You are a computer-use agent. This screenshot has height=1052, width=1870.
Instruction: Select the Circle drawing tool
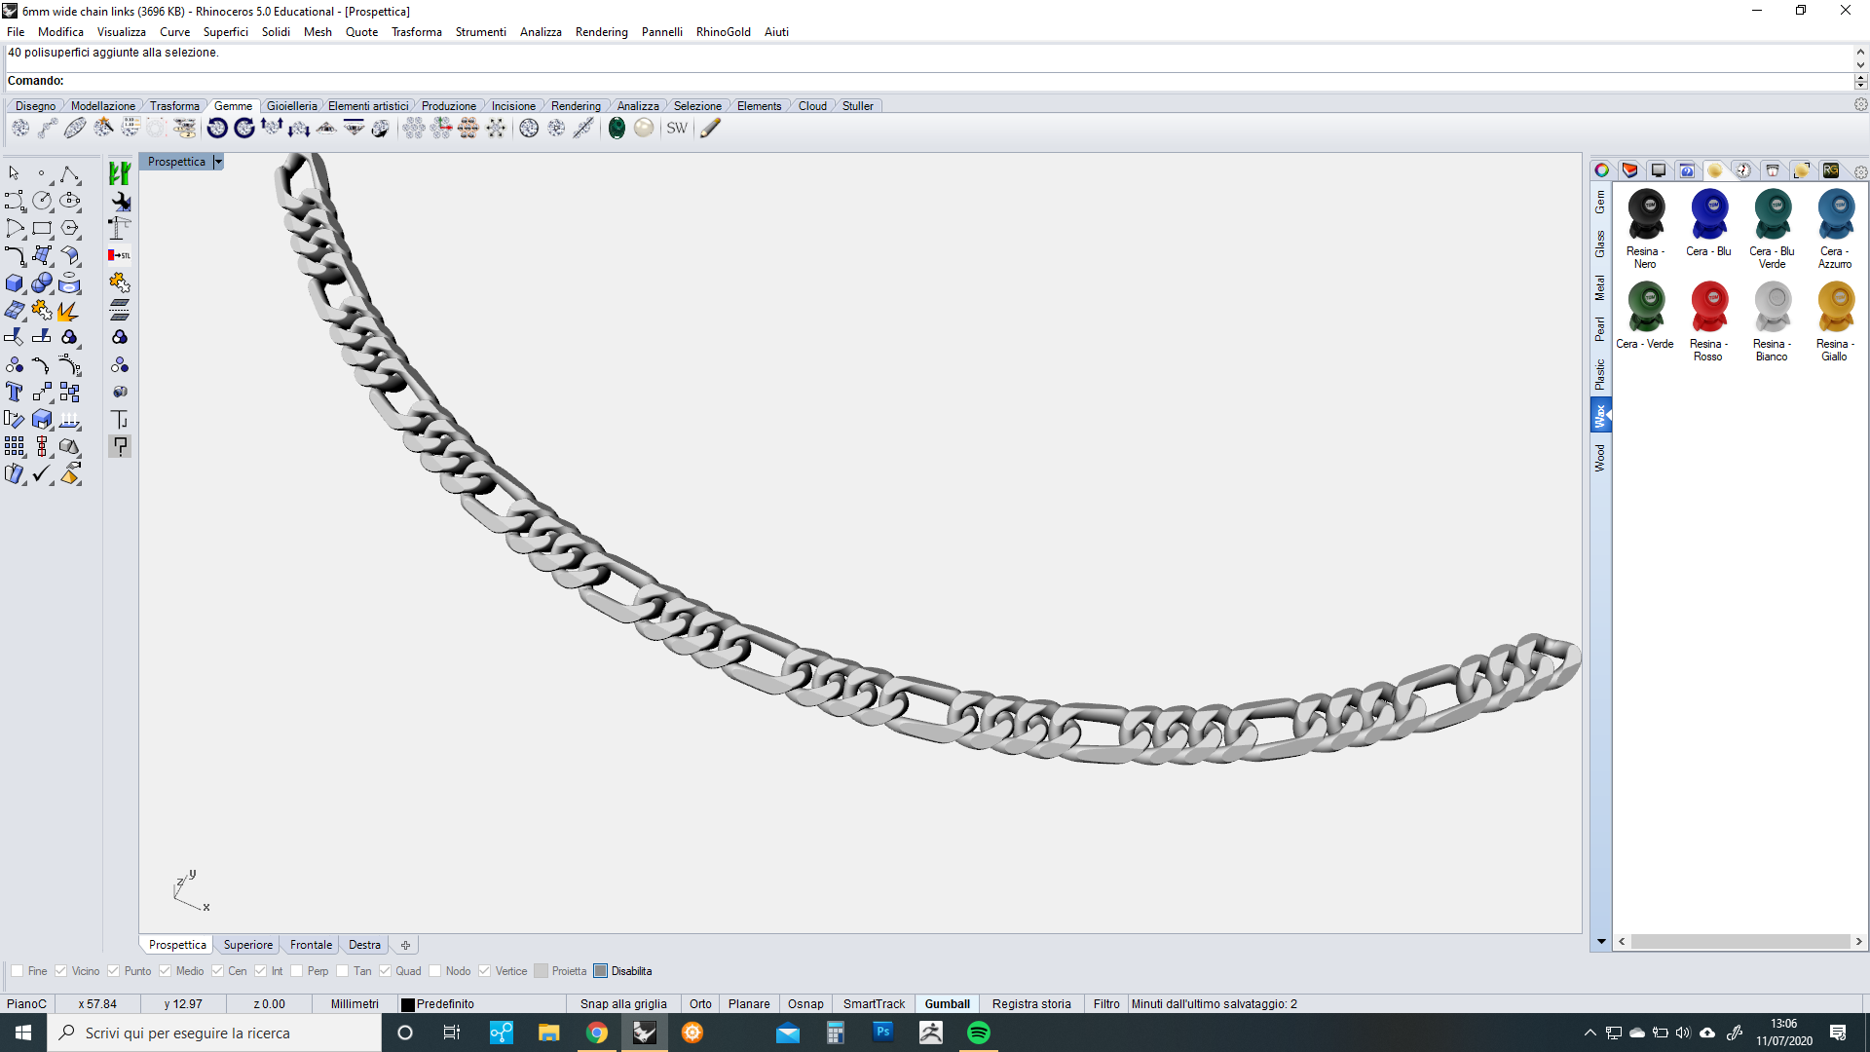pos(42,201)
